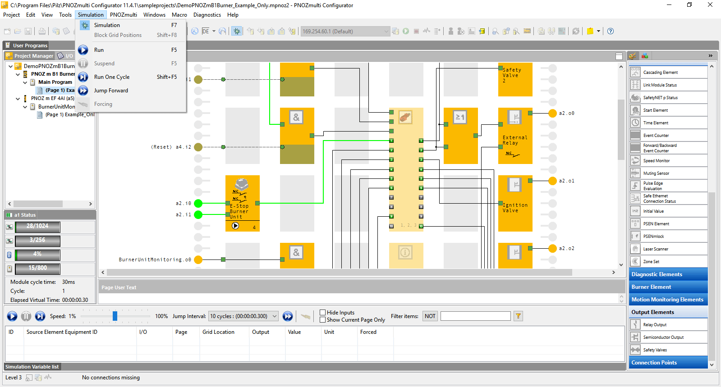Click the Run play button in the simulation bar
721x387 pixels.
coord(12,316)
